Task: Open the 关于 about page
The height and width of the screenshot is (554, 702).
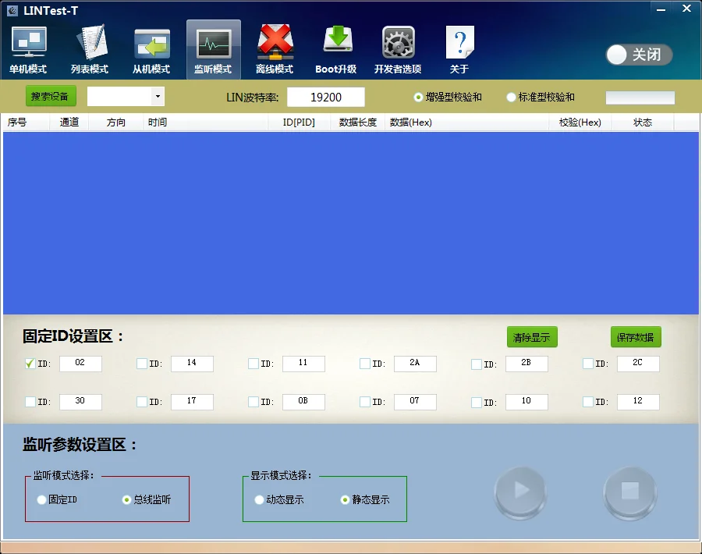Action: pos(459,50)
